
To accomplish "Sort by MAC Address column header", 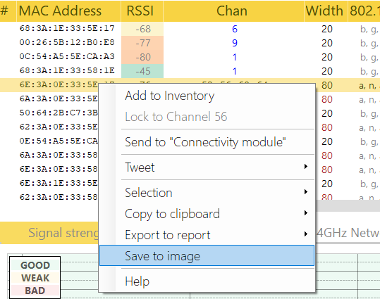I will (x=69, y=11).
